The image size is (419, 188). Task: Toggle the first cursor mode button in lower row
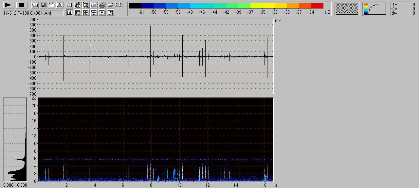(x=69, y=12)
